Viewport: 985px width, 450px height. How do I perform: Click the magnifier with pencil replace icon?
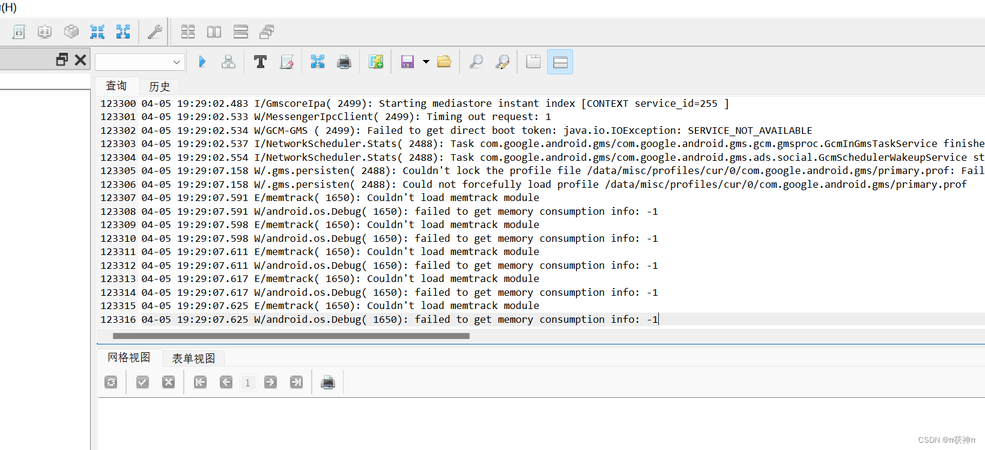click(502, 62)
